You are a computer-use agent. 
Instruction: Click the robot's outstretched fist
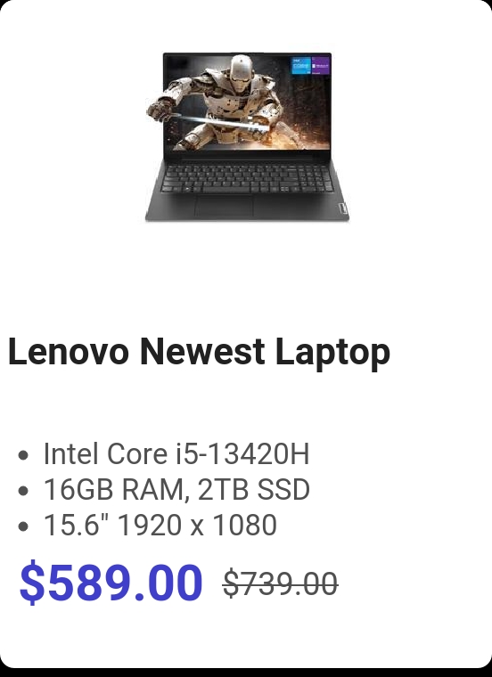159,110
